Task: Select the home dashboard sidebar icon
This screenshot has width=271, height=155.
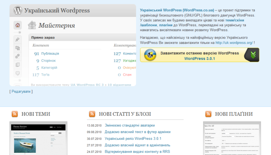Action: click(x=18, y=25)
